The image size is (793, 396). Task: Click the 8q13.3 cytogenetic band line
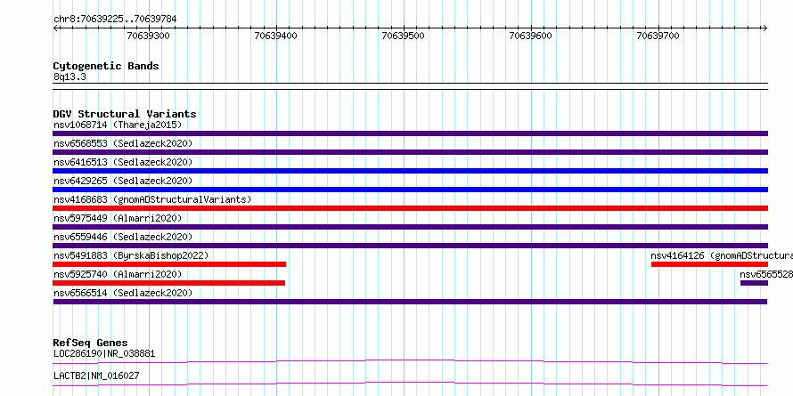click(410, 86)
